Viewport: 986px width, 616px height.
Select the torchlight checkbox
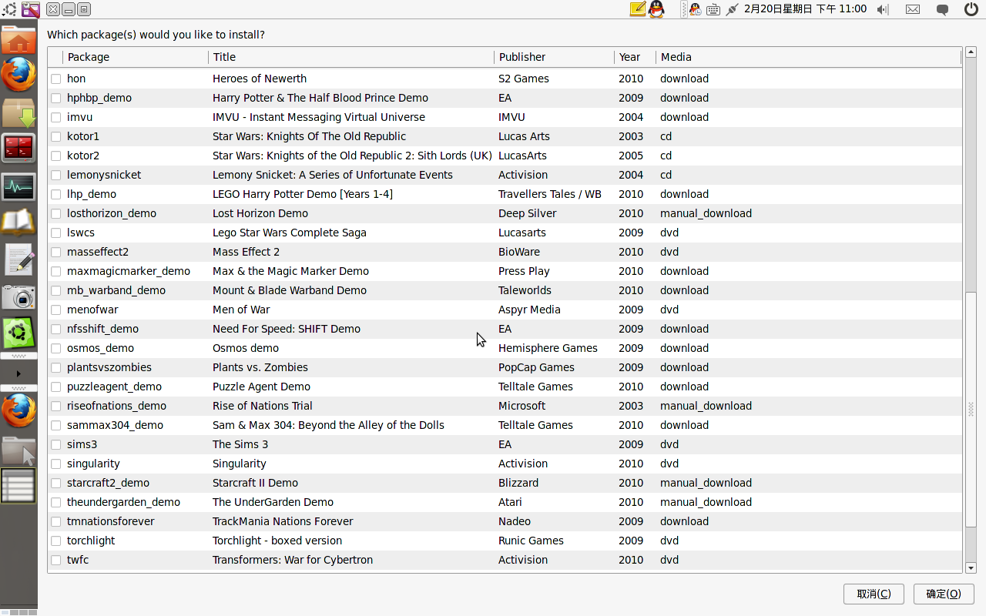click(56, 541)
